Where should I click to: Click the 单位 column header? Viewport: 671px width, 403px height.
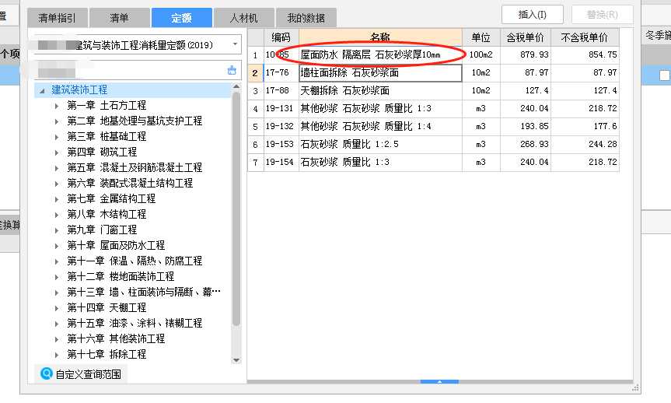481,37
